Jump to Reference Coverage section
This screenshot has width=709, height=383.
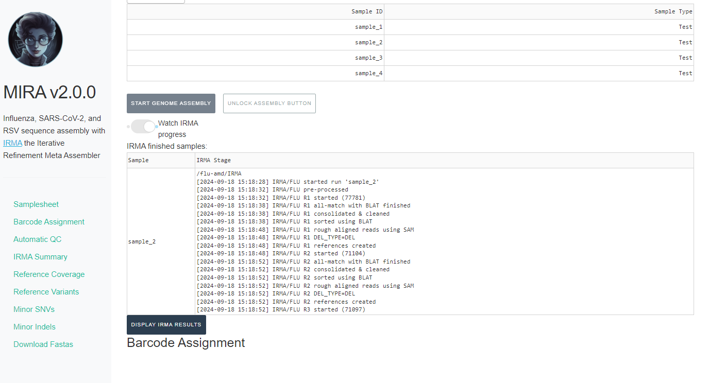click(49, 274)
